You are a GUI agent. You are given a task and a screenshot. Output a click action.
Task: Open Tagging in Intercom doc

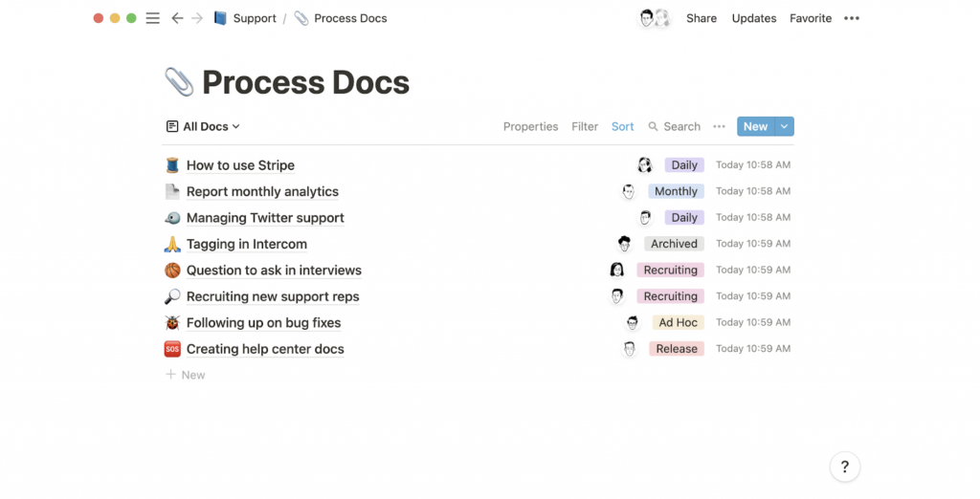(247, 244)
